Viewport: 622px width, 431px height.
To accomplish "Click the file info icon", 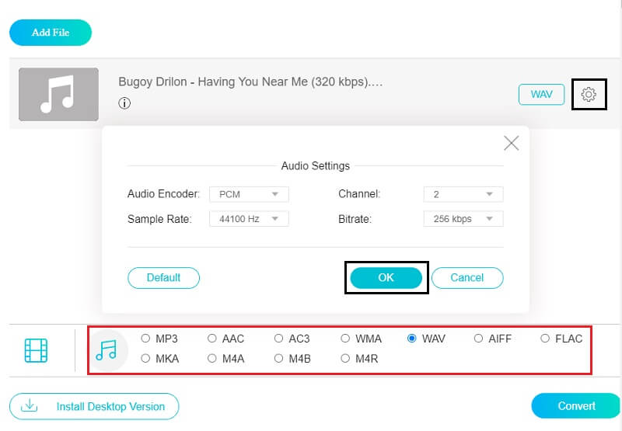I will tap(124, 103).
